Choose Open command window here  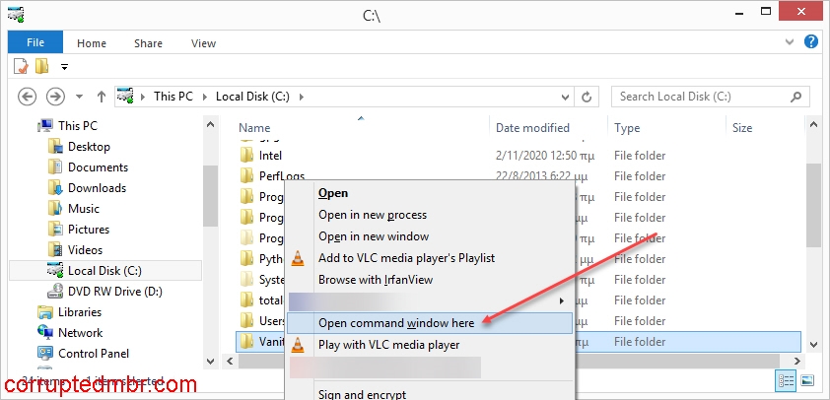(396, 322)
